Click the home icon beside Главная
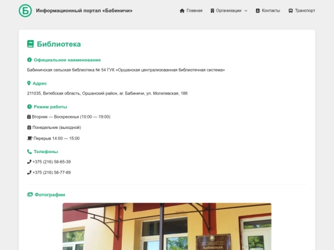Image resolution: width=334 pixels, height=250 pixels. tap(182, 10)
